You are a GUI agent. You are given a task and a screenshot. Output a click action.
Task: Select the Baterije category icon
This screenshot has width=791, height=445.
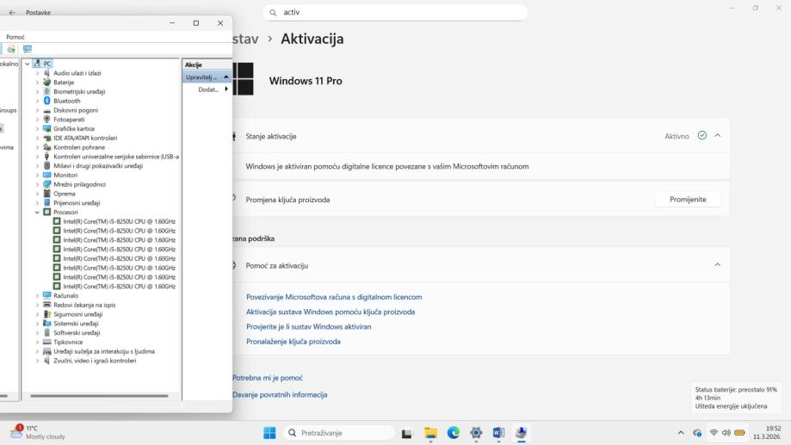(x=47, y=83)
